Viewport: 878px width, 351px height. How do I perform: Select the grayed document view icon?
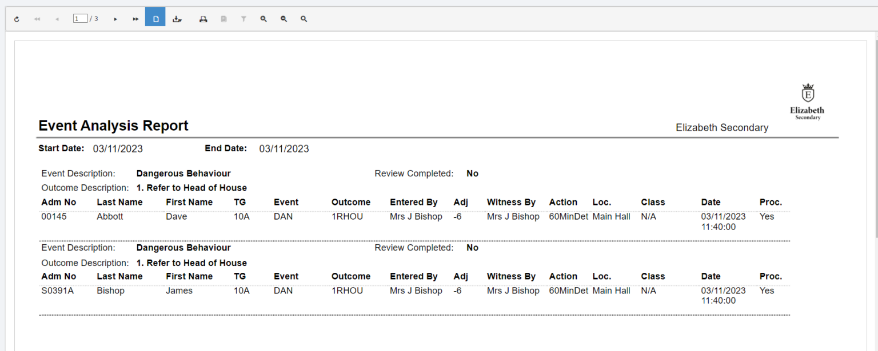224,18
